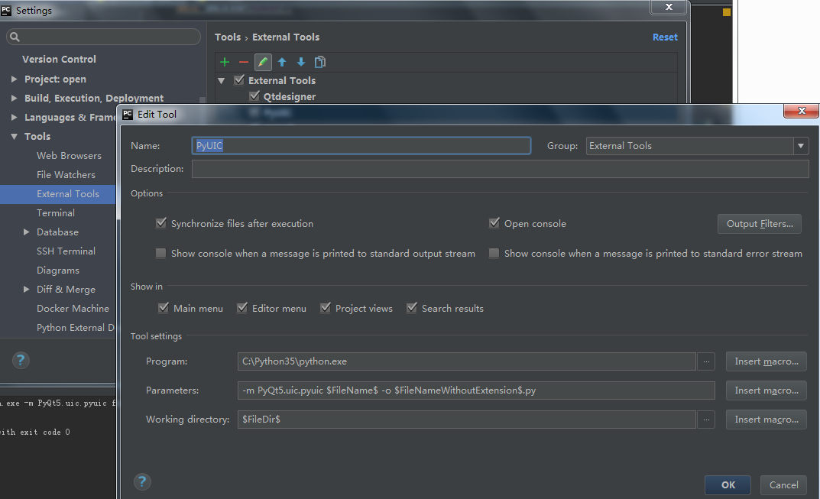The width and height of the screenshot is (820, 499).
Task: Open the Output Filters dialog
Action: (760, 224)
